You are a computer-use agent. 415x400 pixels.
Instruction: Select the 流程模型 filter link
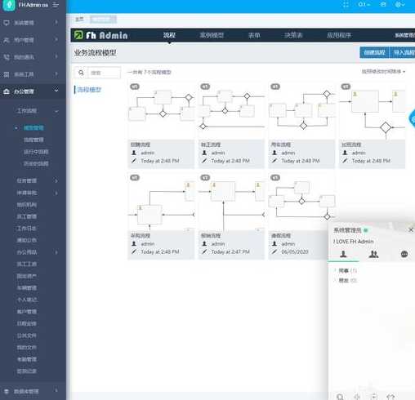point(89,90)
